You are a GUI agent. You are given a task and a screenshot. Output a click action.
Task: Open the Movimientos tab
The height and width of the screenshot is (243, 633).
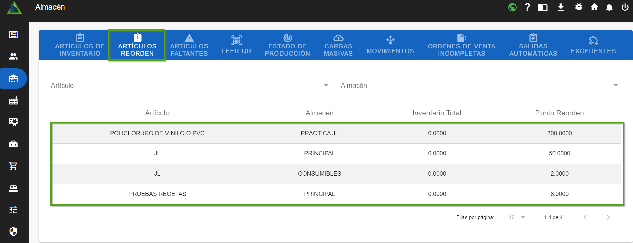[x=390, y=45]
